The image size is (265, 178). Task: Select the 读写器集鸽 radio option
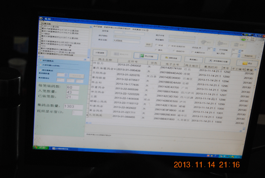click(41, 60)
